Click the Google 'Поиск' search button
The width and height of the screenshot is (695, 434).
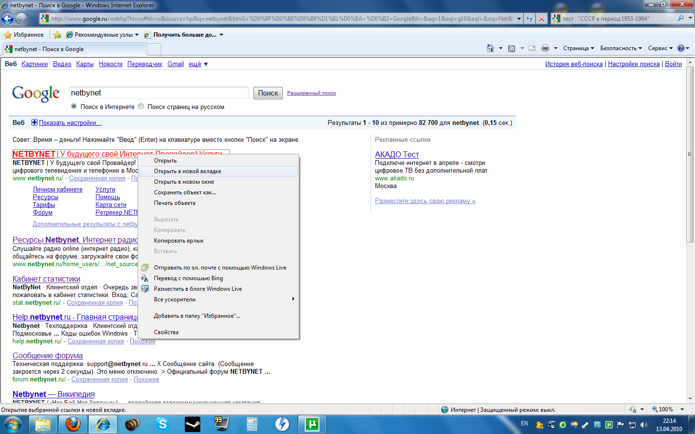268,93
